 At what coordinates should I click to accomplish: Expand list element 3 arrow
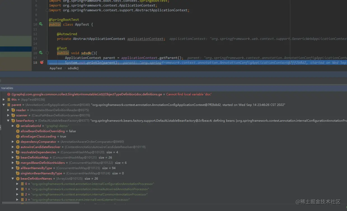tap(17, 200)
